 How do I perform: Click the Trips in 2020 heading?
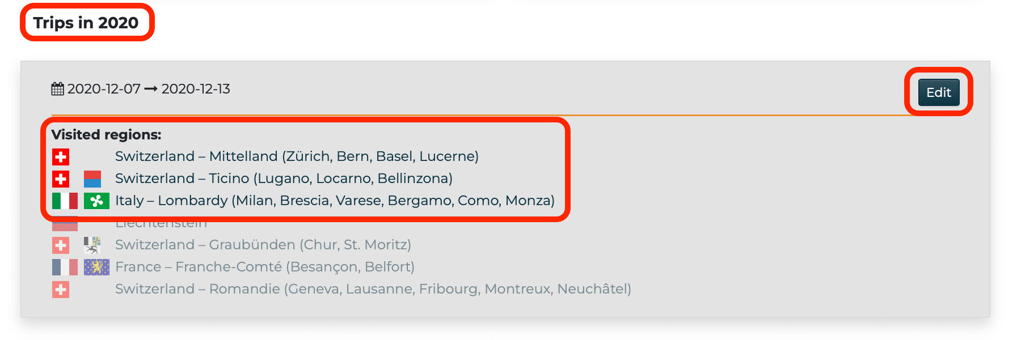coord(86,23)
